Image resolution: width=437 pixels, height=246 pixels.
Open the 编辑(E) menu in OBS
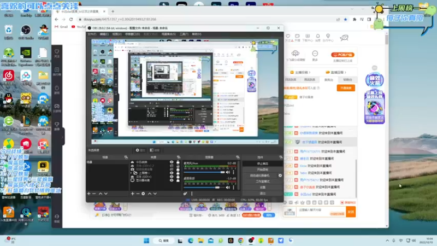tap(104, 34)
